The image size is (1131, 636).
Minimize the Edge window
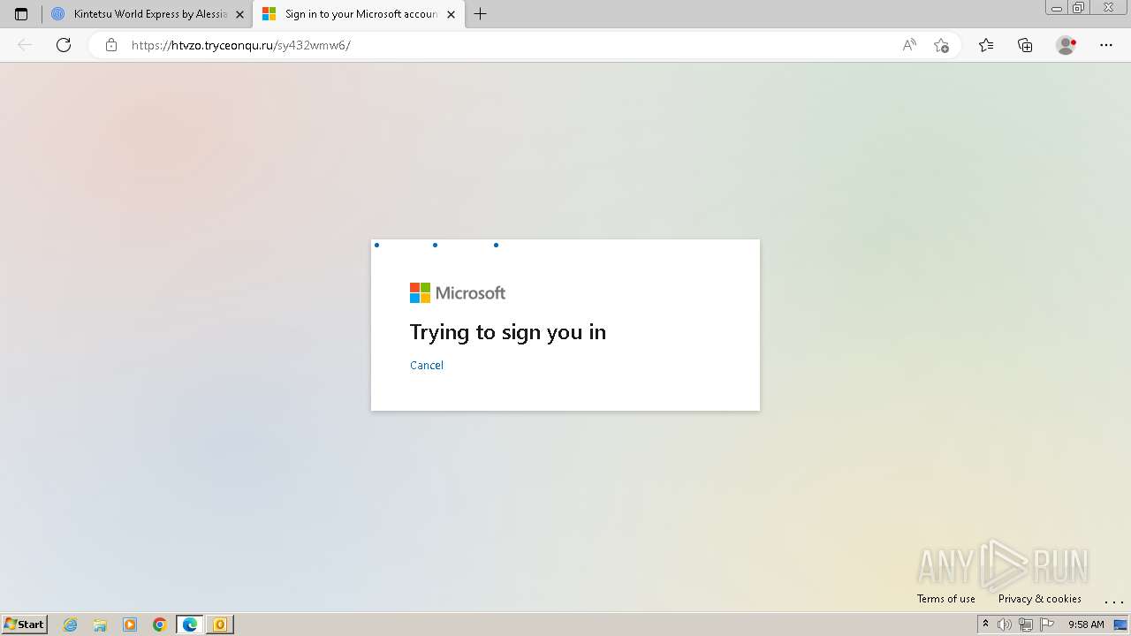pyautogui.click(x=1057, y=8)
